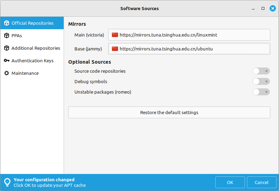Turn on Unstable packages (romeo)
The width and height of the screenshot is (279, 191).
tap(261, 92)
